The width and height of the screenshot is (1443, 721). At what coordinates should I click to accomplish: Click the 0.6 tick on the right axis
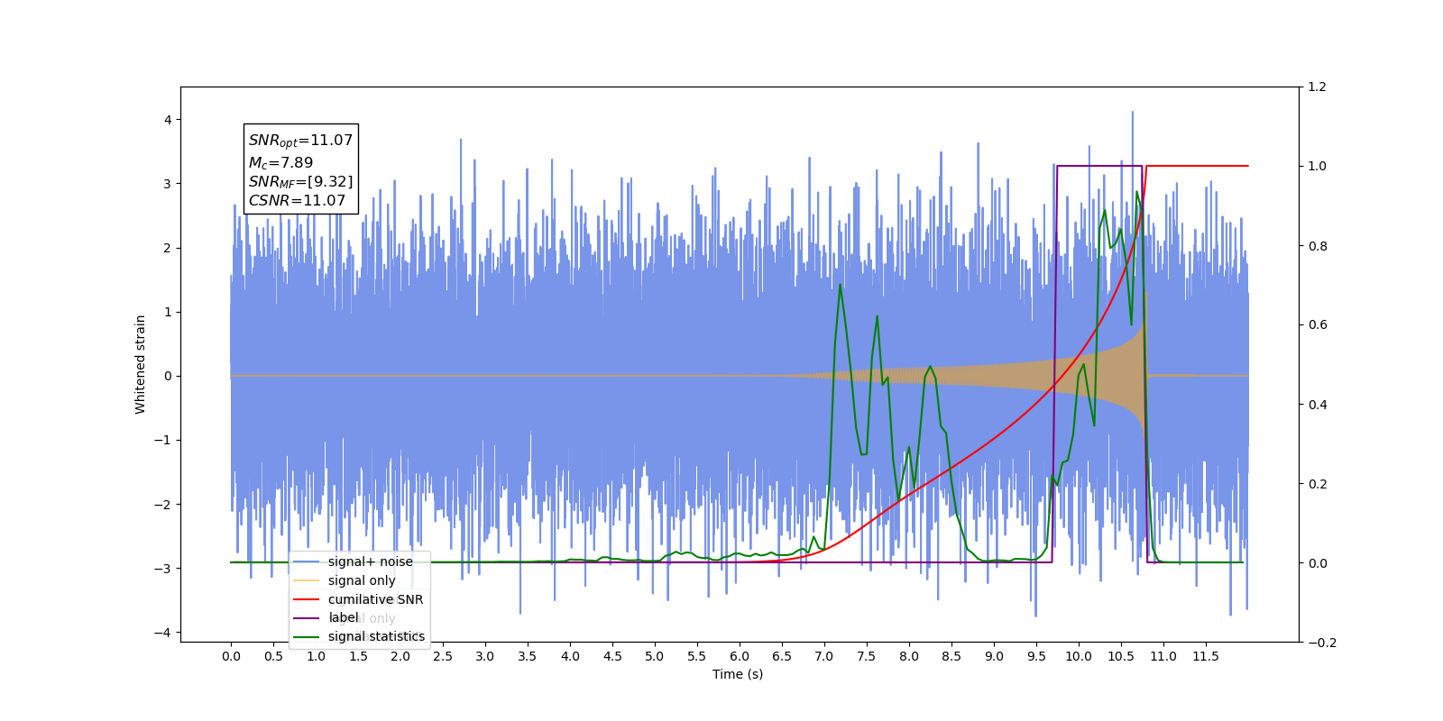click(x=1317, y=325)
